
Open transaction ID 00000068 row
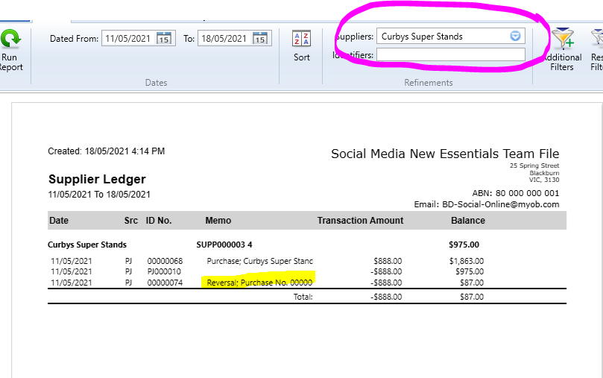(164, 261)
